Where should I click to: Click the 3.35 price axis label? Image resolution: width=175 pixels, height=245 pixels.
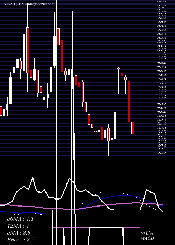(162, 153)
